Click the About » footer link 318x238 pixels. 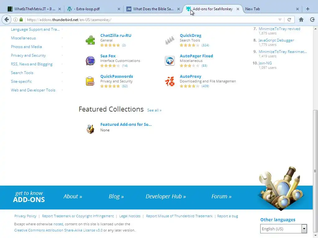coord(73,196)
